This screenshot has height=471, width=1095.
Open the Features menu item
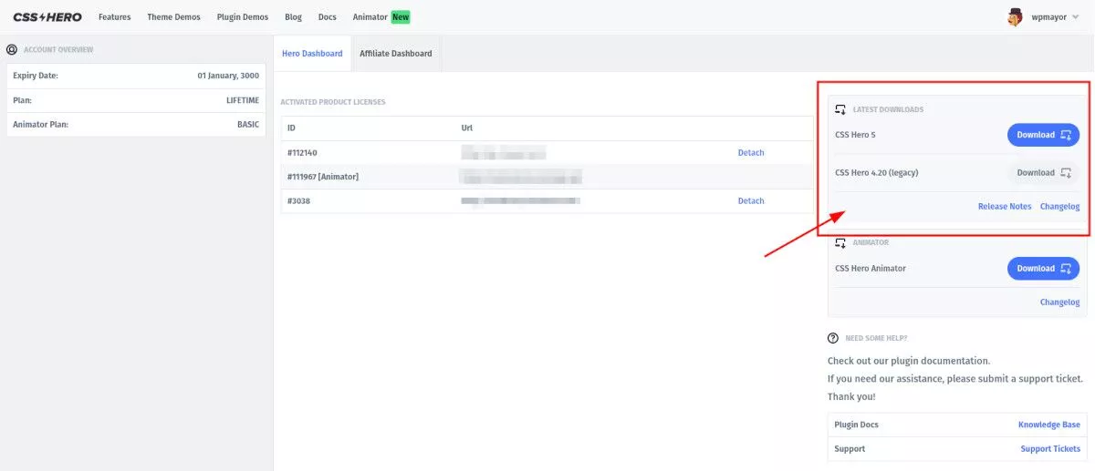click(115, 17)
